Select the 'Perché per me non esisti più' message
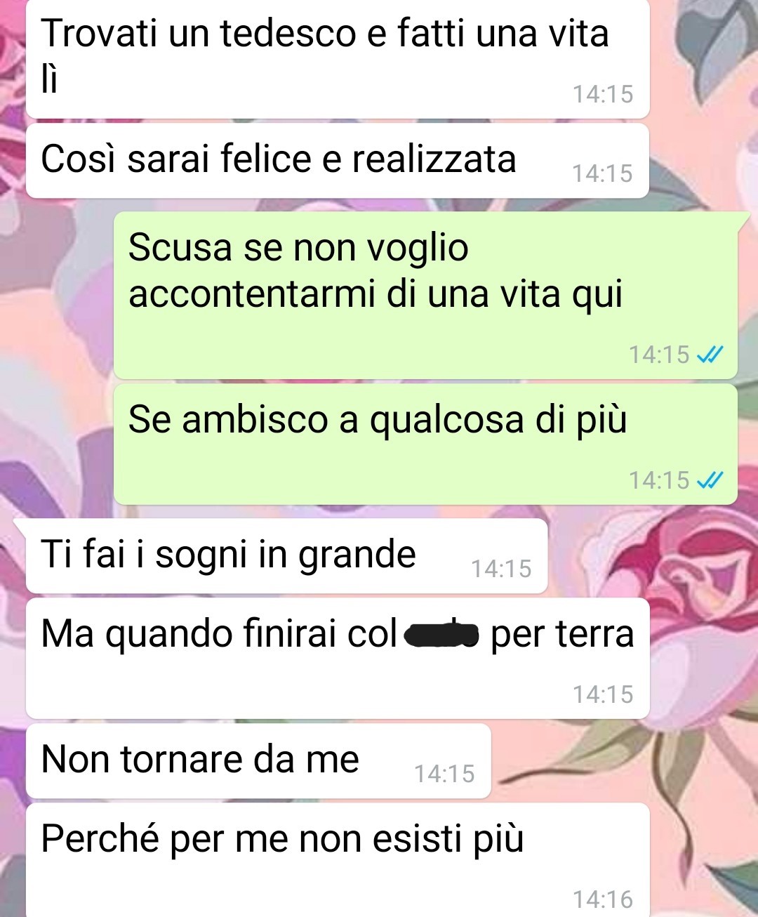The height and width of the screenshot is (917, 758). click(x=338, y=860)
